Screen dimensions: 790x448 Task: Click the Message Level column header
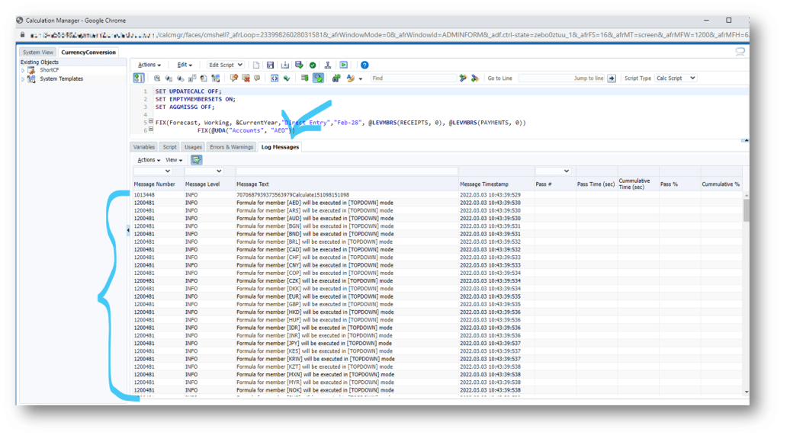coord(203,184)
